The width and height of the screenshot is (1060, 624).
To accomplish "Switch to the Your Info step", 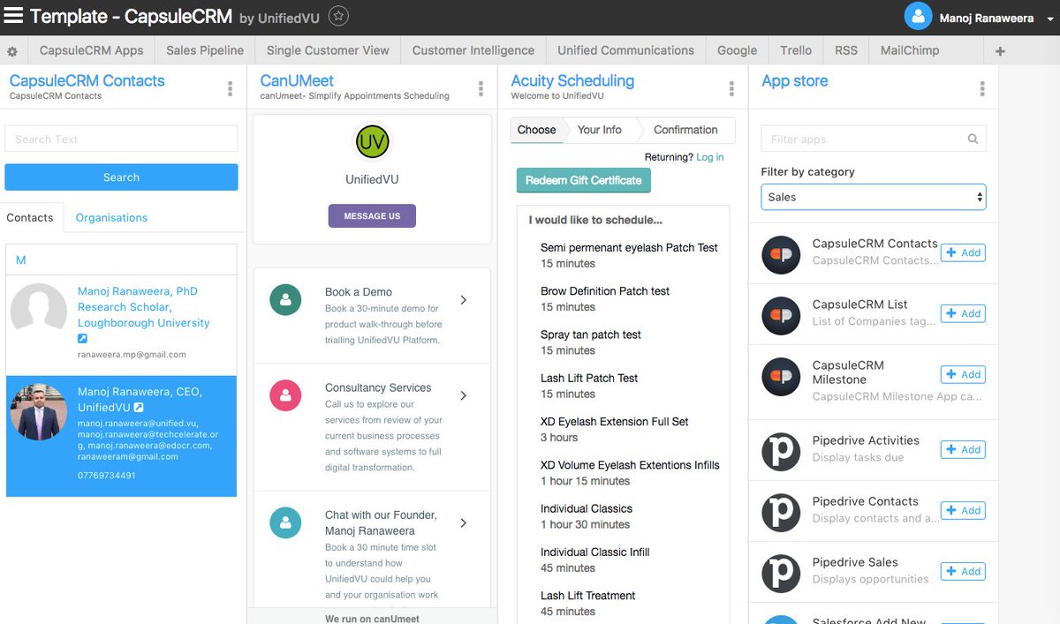I will 600,129.
